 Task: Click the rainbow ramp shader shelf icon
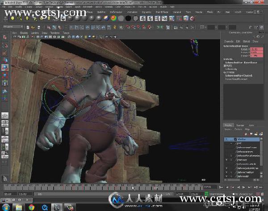[x=113, y=18]
